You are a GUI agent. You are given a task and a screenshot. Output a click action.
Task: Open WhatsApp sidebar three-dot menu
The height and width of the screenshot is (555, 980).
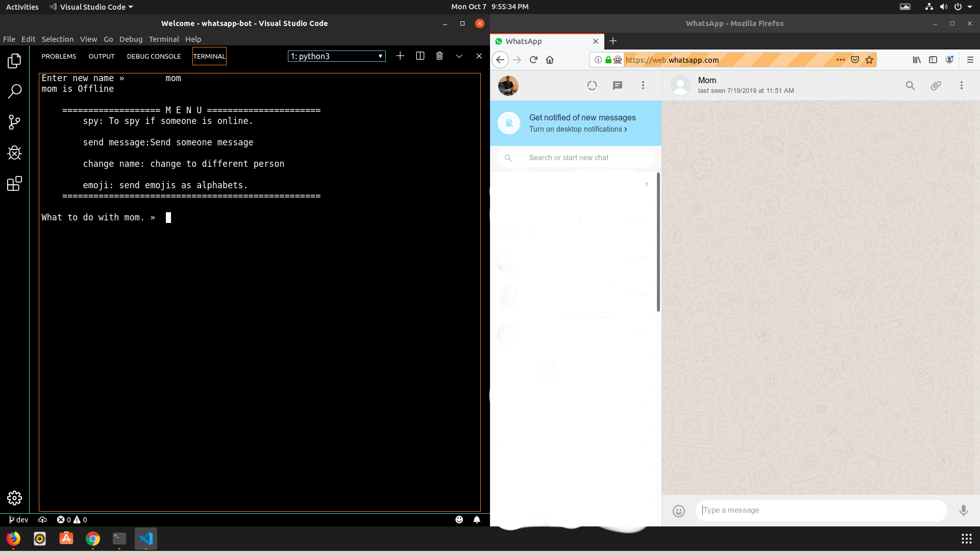tap(643, 86)
